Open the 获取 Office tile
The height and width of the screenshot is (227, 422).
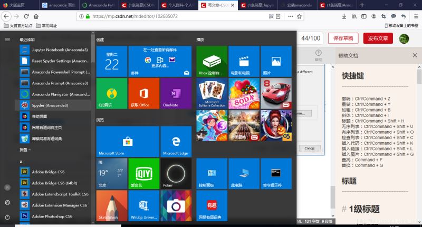point(143,94)
